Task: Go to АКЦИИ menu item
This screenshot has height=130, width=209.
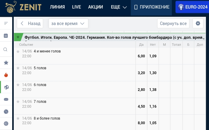Action: [95, 7]
